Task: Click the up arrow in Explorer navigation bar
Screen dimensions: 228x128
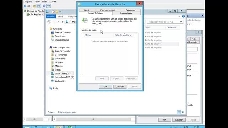Action: point(63,22)
